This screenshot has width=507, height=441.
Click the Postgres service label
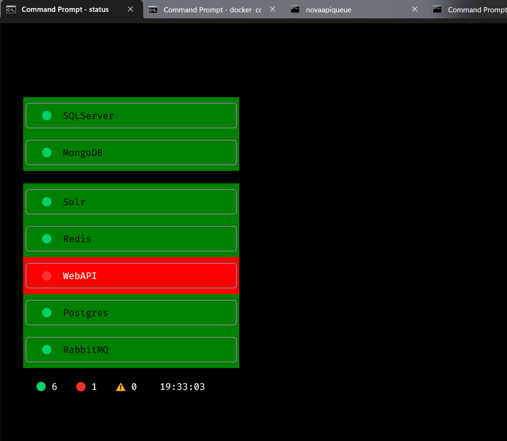pos(85,313)
